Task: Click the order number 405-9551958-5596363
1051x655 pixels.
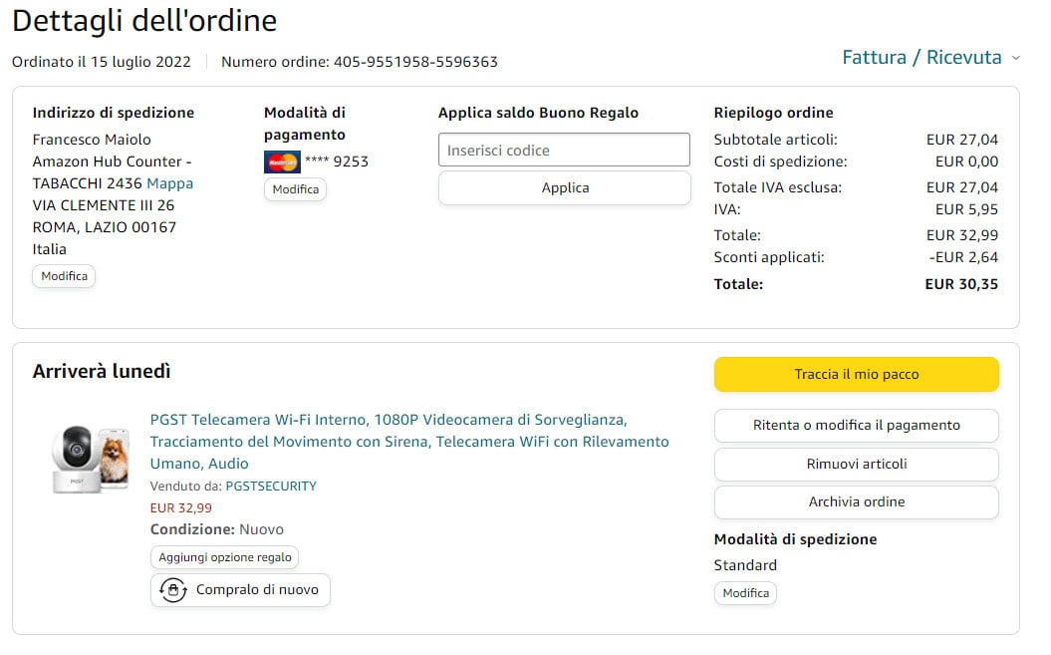Action: point(413,62)
